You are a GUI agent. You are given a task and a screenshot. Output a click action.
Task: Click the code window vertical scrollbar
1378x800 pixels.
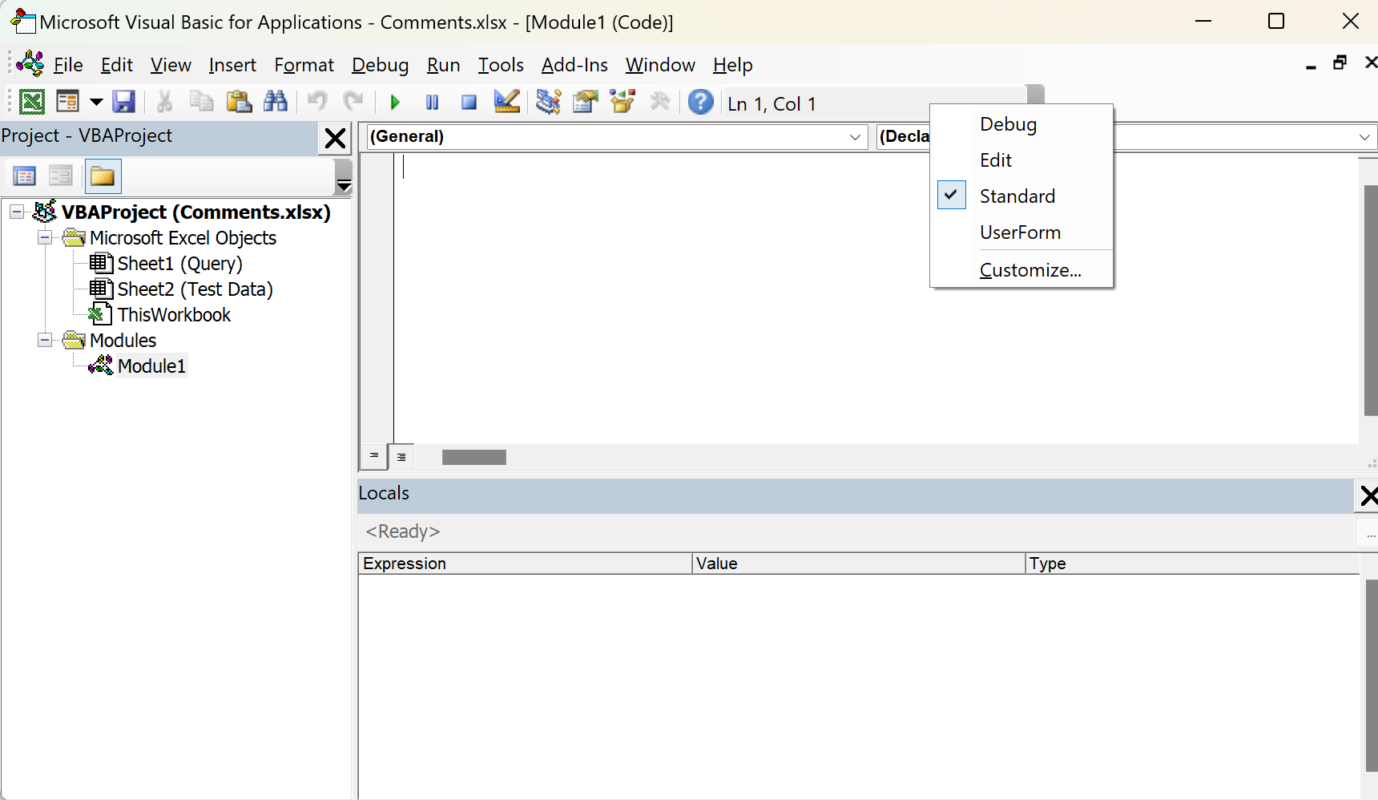point(1371,301)
